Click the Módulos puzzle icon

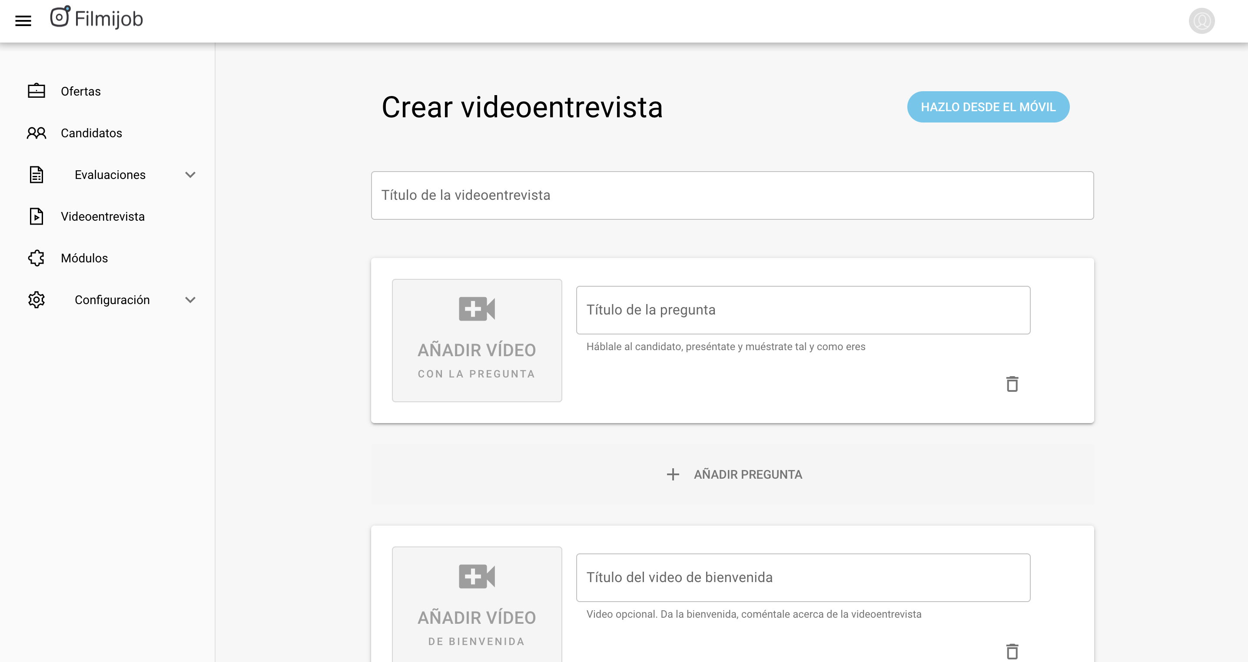(37, 258)
